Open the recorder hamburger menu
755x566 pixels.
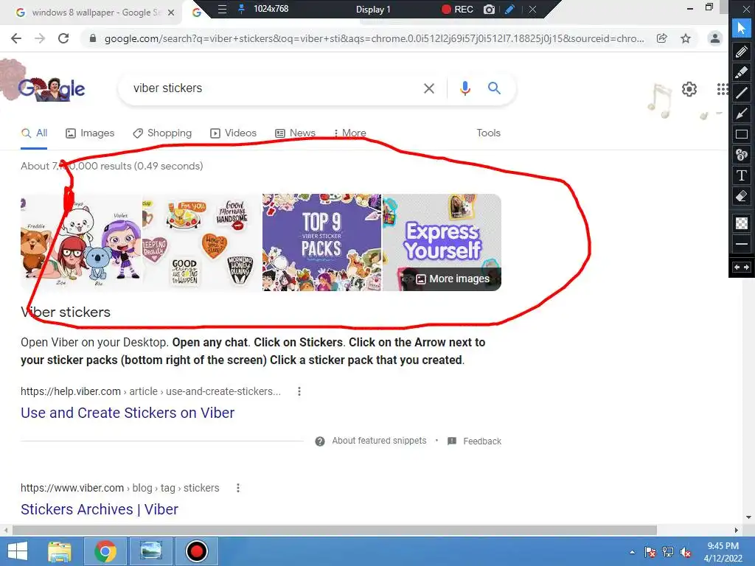point(222,9)
